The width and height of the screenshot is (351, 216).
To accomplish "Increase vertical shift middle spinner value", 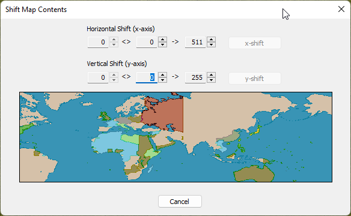I will click(162, 75).
